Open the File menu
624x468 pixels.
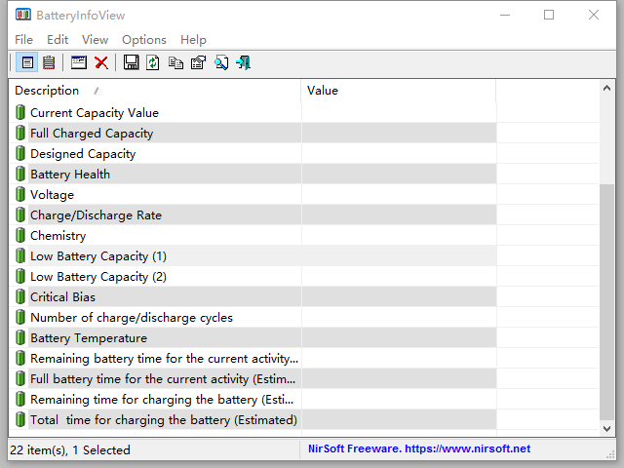[x=23, y=40]
